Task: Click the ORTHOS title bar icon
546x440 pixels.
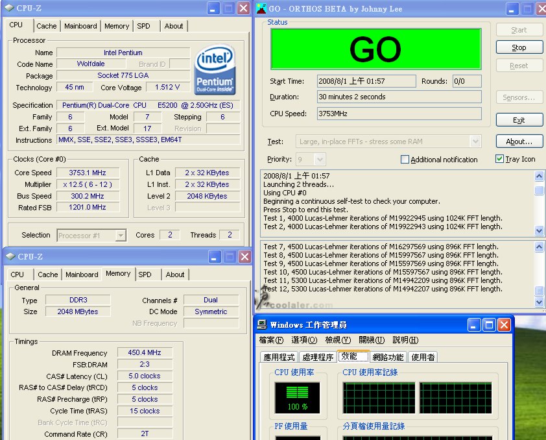Action: (x=261, y=8)
